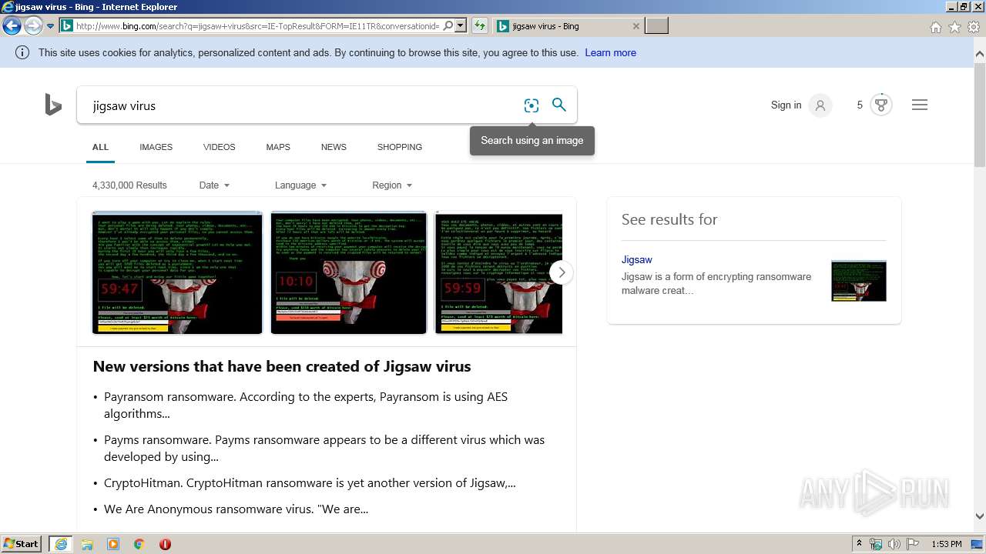986x554 pixels.
Task: Expand the Region filter dropdown
Action: (392, 185)
